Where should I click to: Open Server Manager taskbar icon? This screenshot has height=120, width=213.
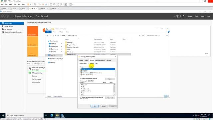[x=63, y=116]
